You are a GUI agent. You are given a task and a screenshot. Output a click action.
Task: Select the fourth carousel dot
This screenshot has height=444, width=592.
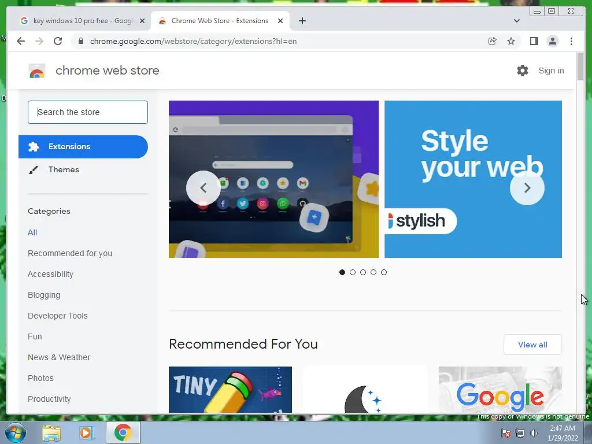click(373, 272)
